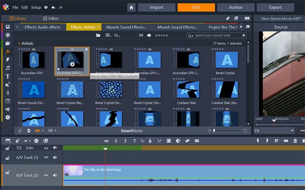Click the timeline trash delete icon
This screenshot has height=190, width=305.
point(295,141)
